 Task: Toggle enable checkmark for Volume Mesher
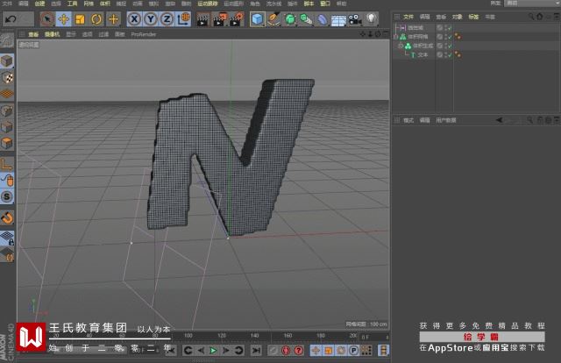[450, 37]
